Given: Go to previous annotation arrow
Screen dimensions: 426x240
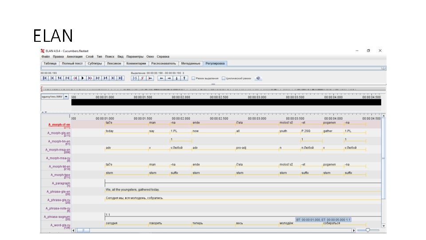Looking at the screenshot, I should (x=162, y=78).
